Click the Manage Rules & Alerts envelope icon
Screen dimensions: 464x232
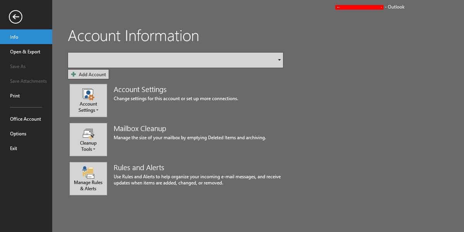(88, 172)
